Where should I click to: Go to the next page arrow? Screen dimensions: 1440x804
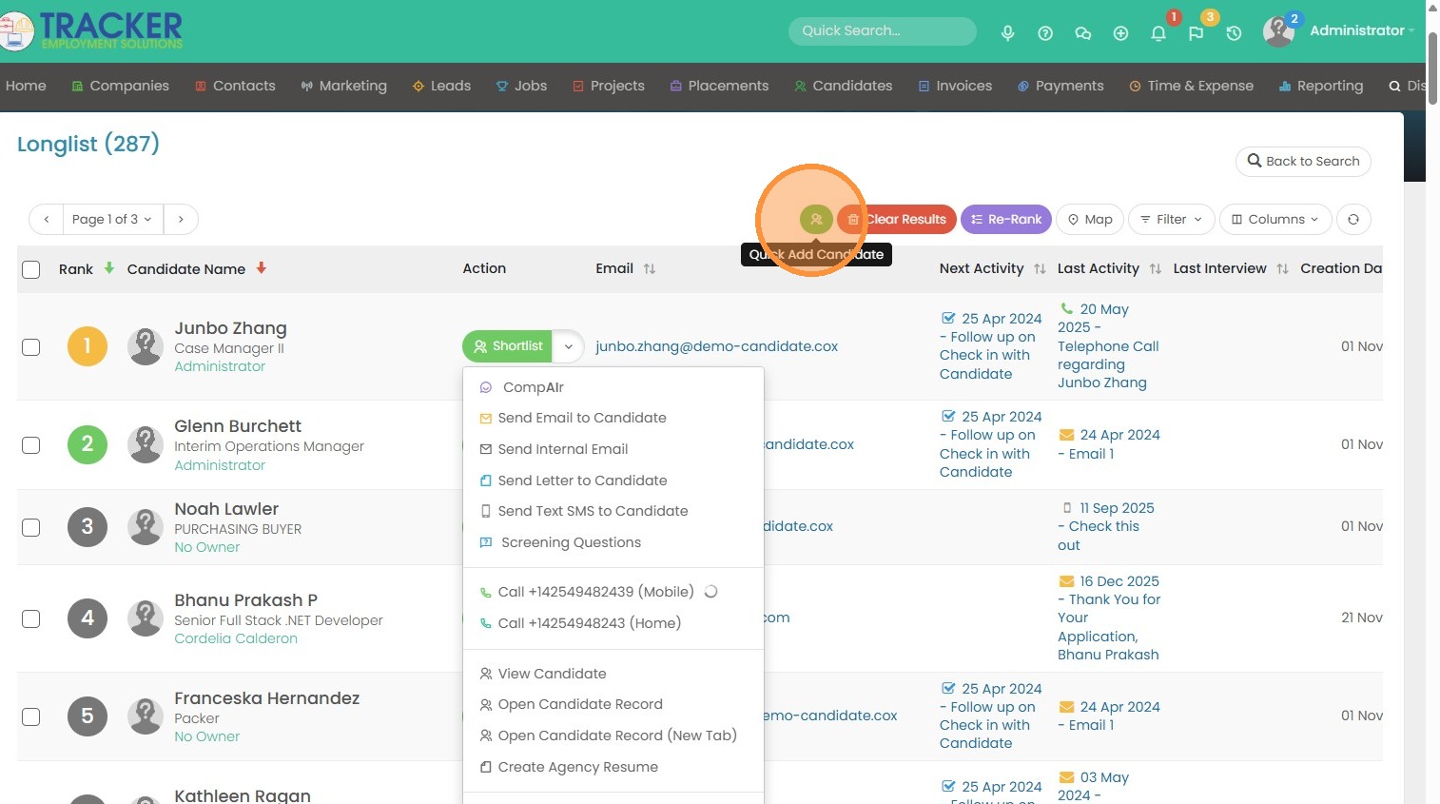pos(181,219)
